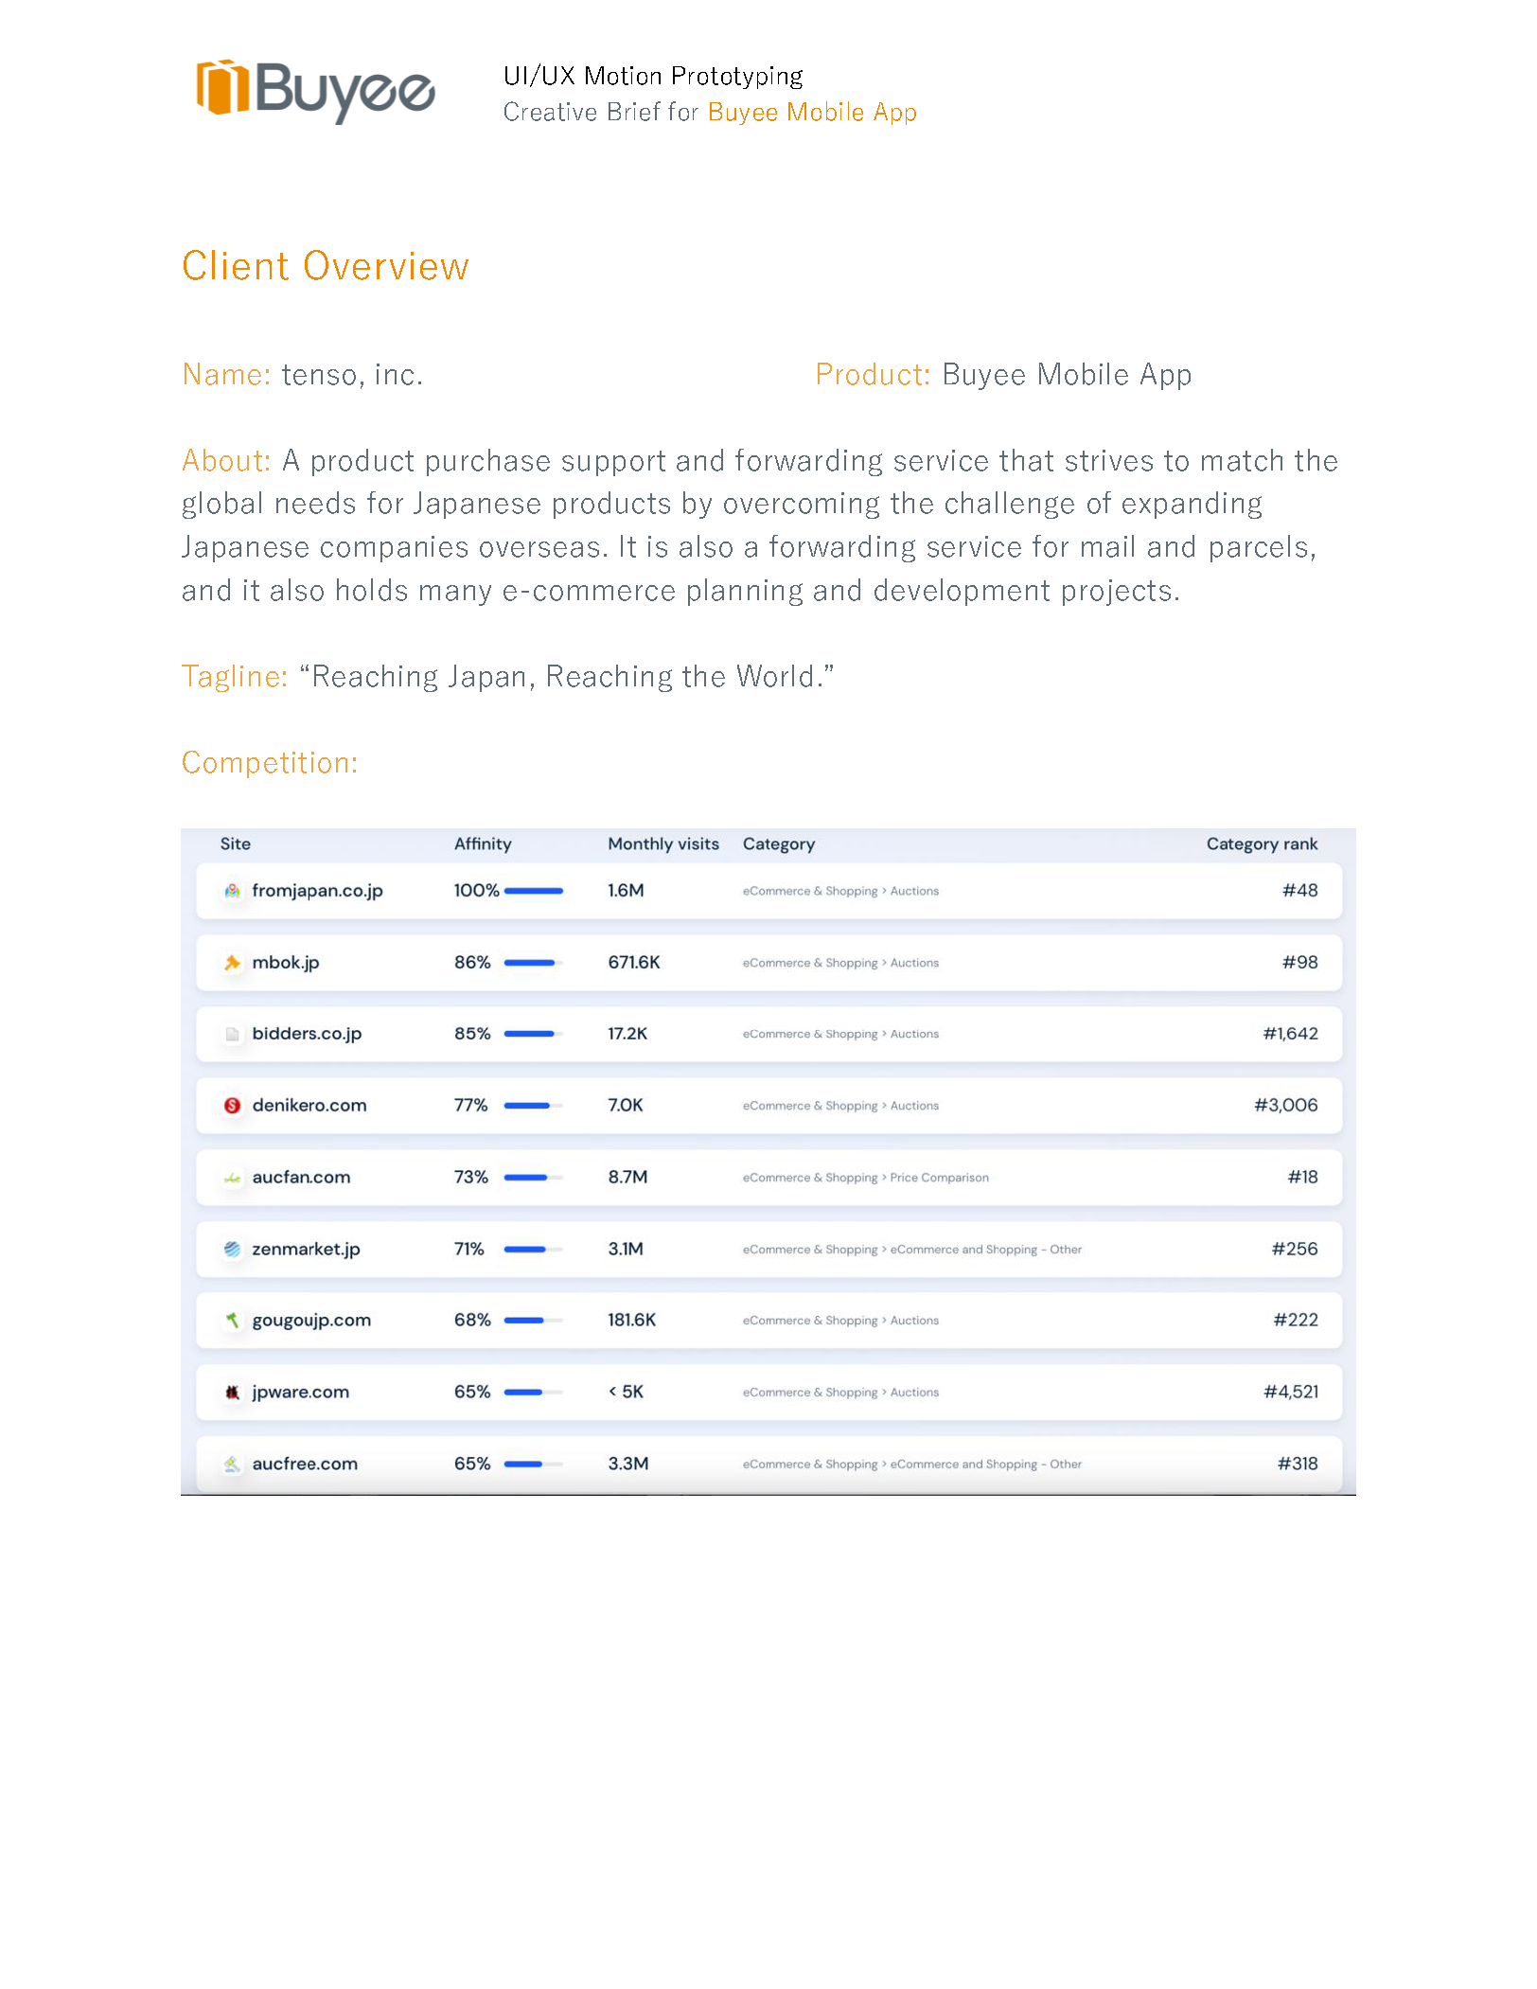
Task: Click the 'Product:' orange label
Action: (x=873, y=376)
